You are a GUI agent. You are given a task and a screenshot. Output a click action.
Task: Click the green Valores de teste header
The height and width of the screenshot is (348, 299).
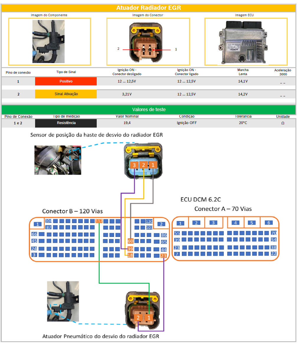click(x=149, y=110)
